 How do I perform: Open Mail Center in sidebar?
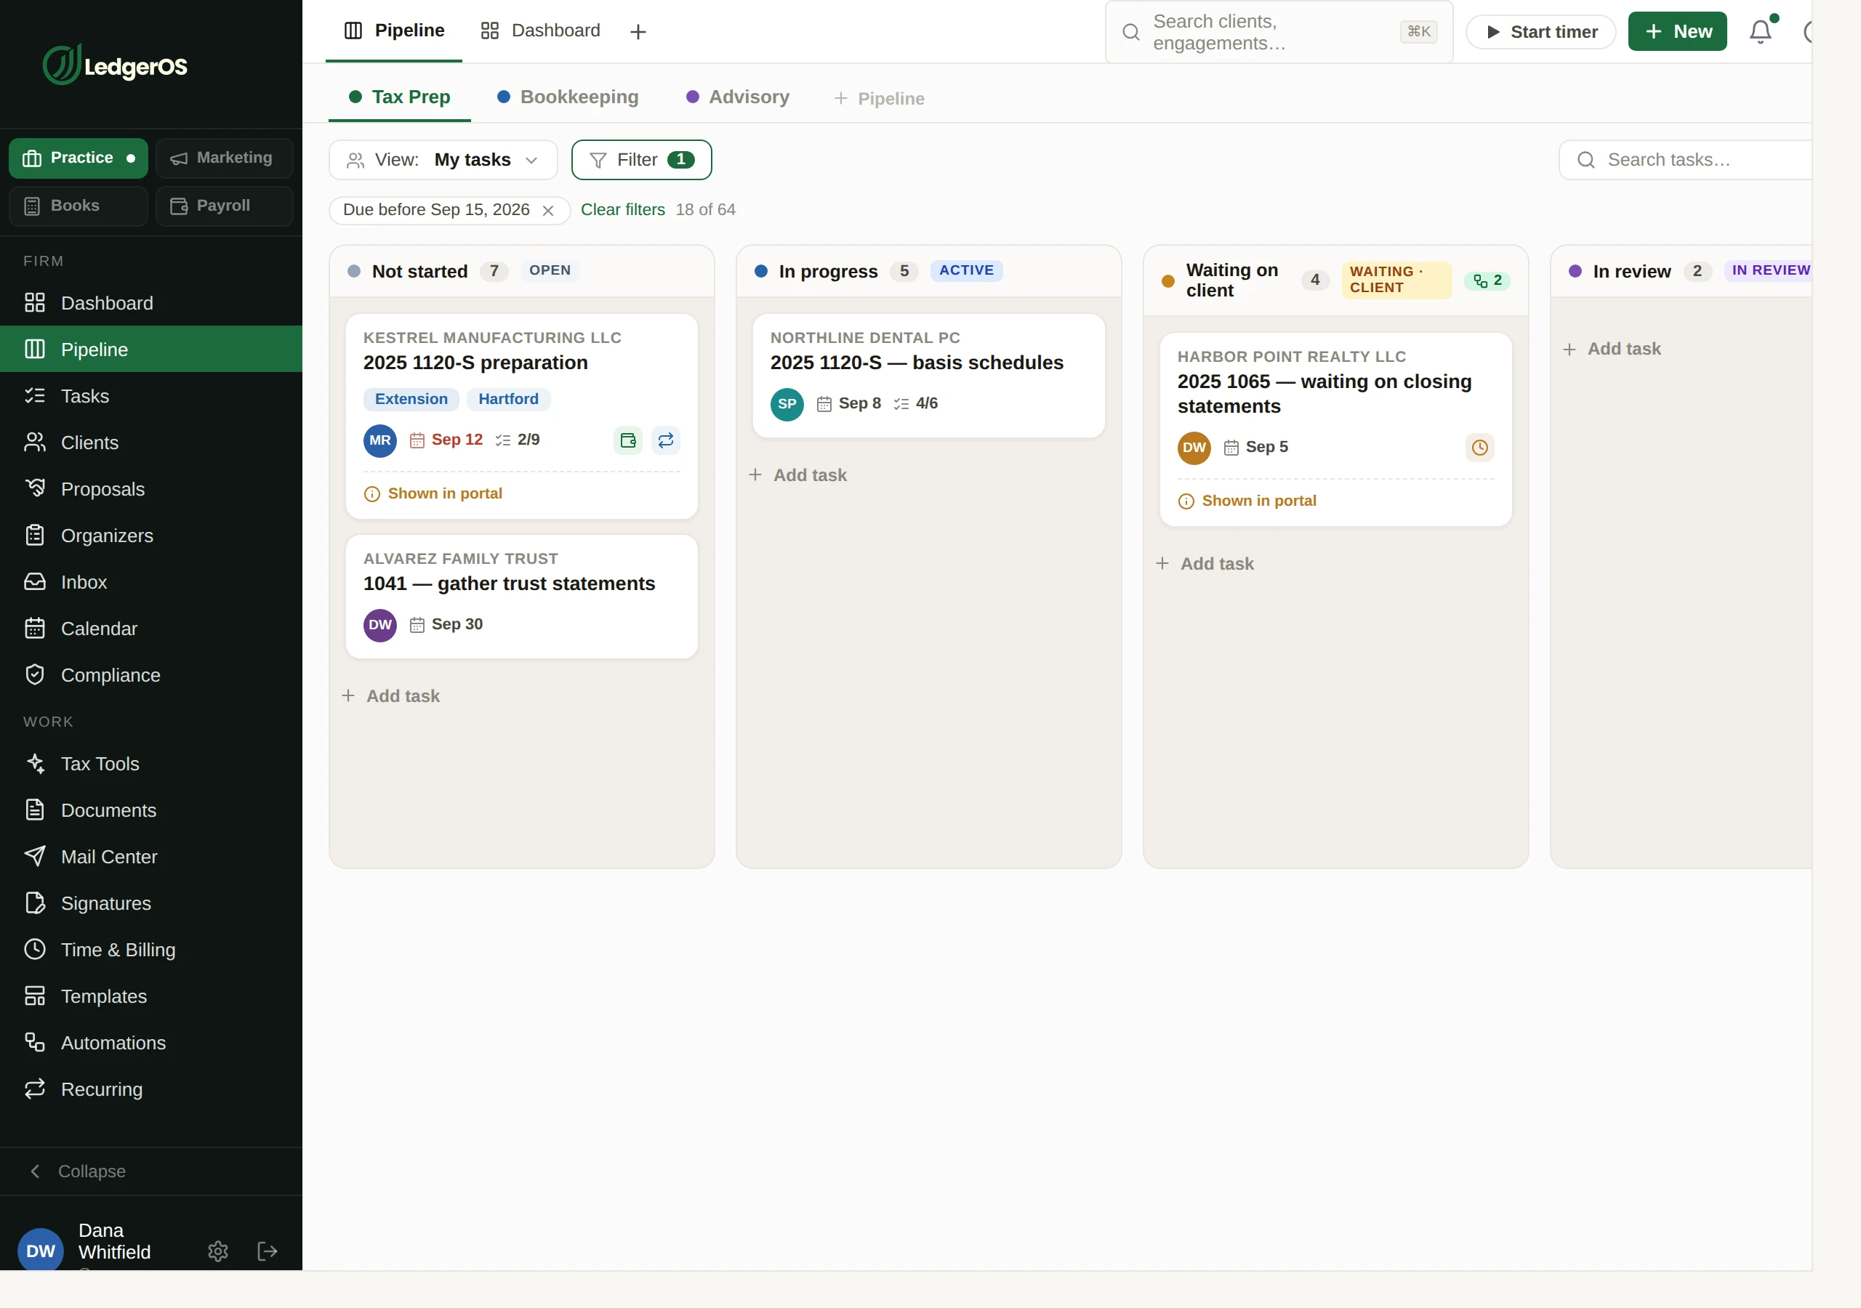[x=150, y=857]
